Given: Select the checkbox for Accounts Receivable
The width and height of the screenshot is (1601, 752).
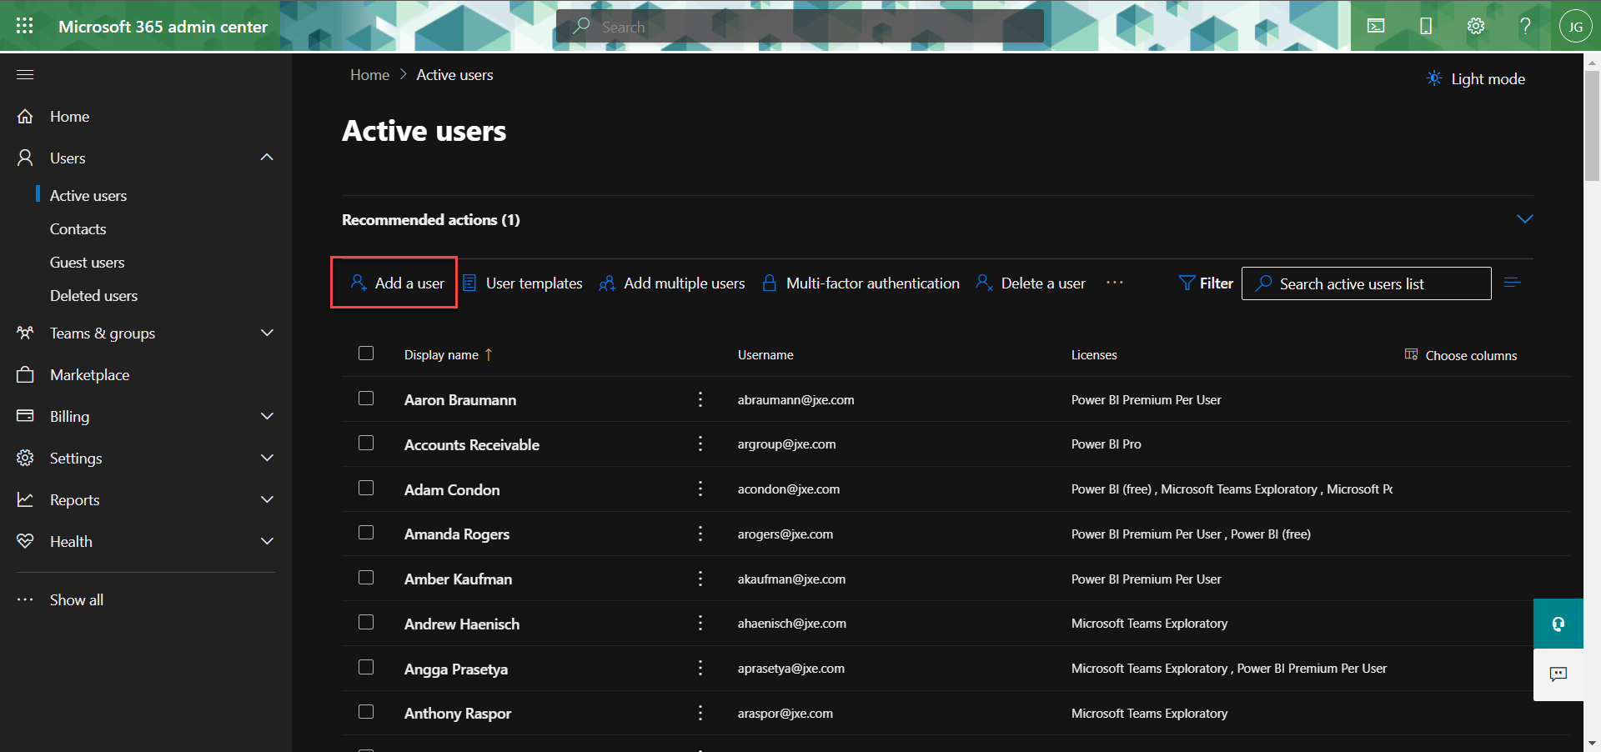Looking at the screenshot, I should 366,443.
